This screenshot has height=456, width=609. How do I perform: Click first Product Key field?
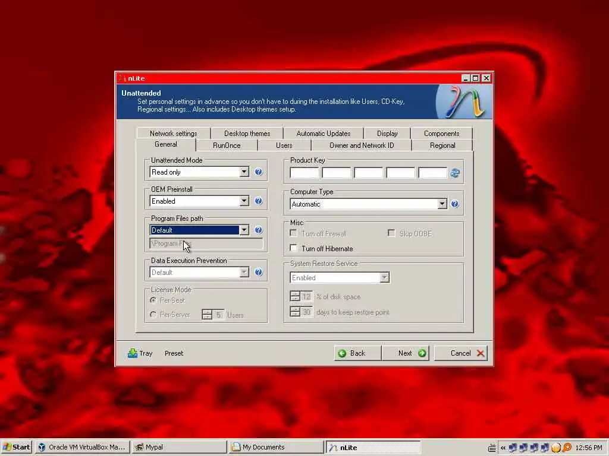pos(304,173)
